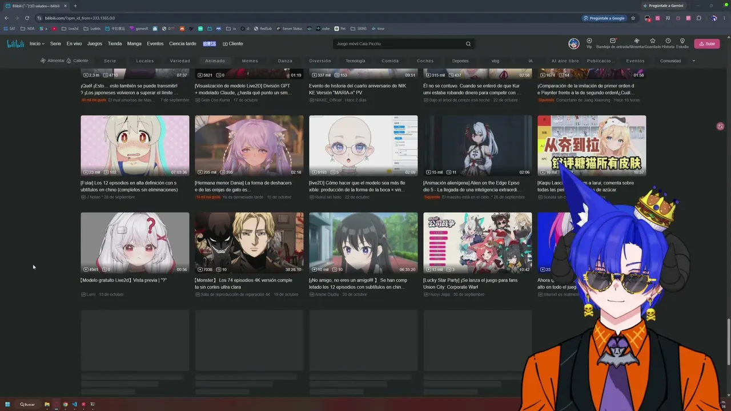Click the bilibili logo in the site header
Viewport: 731px width, 411px height.
click(x=15, y=44)
